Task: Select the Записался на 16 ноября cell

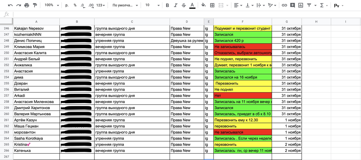Action: tap(242, 77)
